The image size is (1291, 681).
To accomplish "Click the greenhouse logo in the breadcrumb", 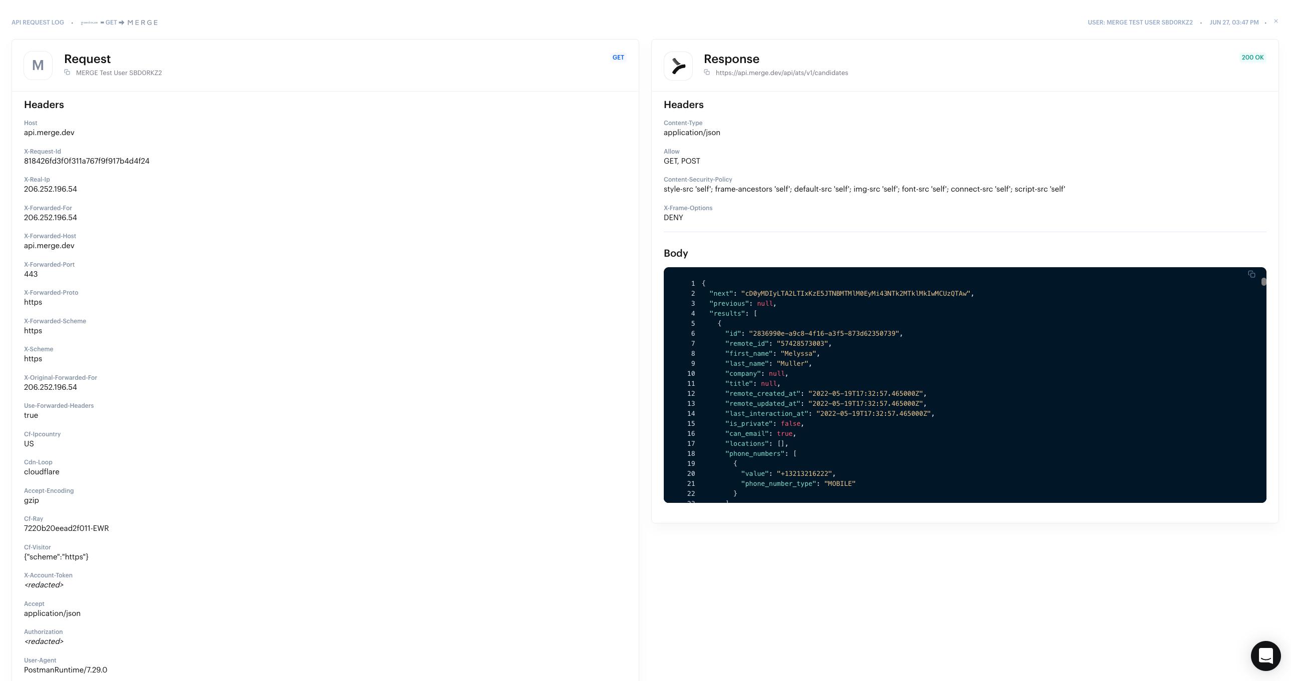I will (x=89, y=23).
